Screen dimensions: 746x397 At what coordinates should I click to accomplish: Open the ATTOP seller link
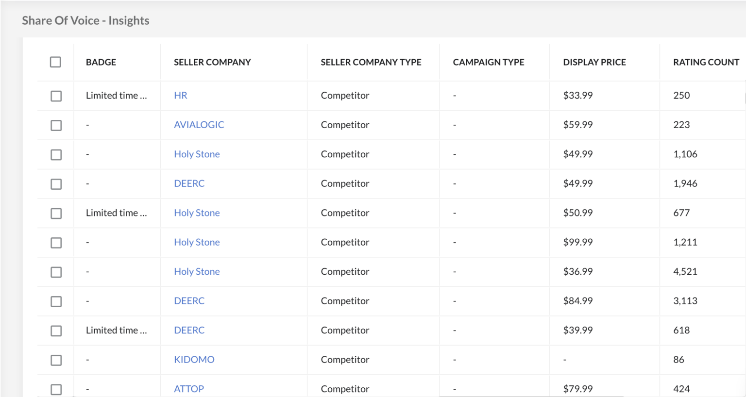[188, 389]
